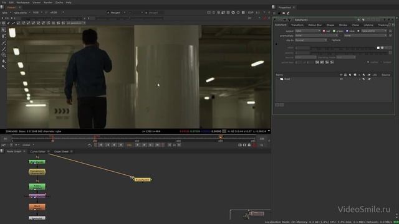Screen dimensions: 399x224
Task: Select the Blur tool in viewer toolbar
Action: coord(3,61)
